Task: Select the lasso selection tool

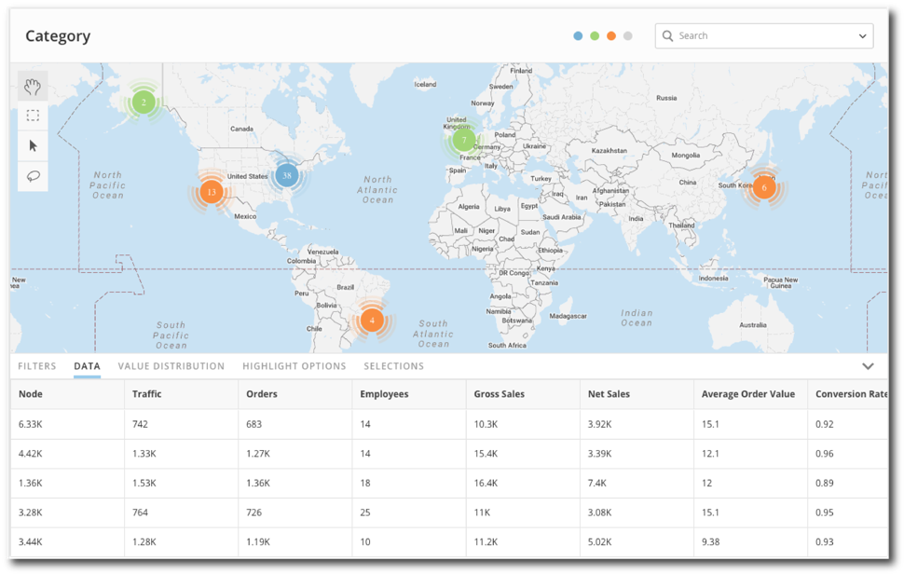Action: click(x=33, y=175)
